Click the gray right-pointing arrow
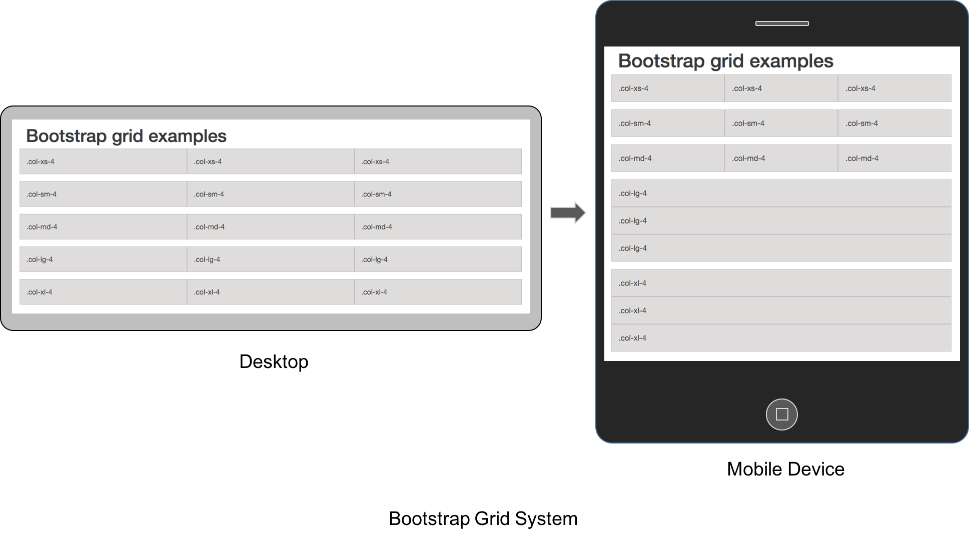Screen dimensions: 969x541 pyautogui.click(x=568, y=212)
